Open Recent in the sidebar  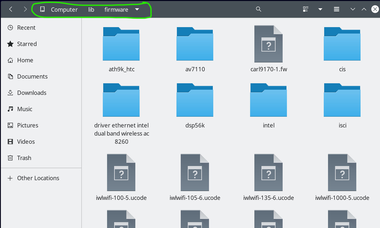tap(26, 28)
